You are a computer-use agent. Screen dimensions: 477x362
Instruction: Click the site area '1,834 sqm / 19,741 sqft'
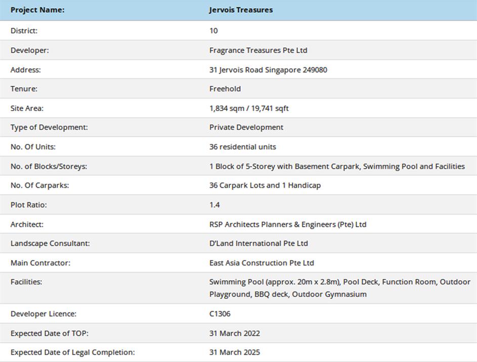[x=249, y=109]
